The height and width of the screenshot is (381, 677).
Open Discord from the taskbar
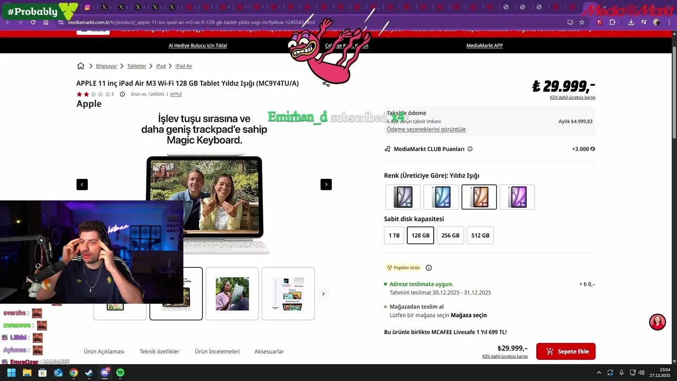pos(105,373)
